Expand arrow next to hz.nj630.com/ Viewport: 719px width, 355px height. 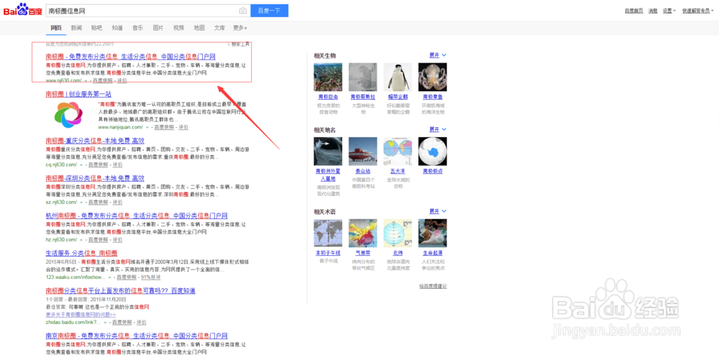coord(81,239)
